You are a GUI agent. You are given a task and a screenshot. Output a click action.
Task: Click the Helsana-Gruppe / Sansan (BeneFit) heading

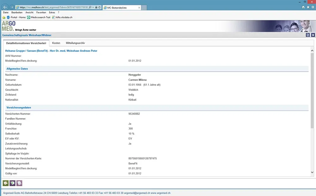tap(51, 51)
